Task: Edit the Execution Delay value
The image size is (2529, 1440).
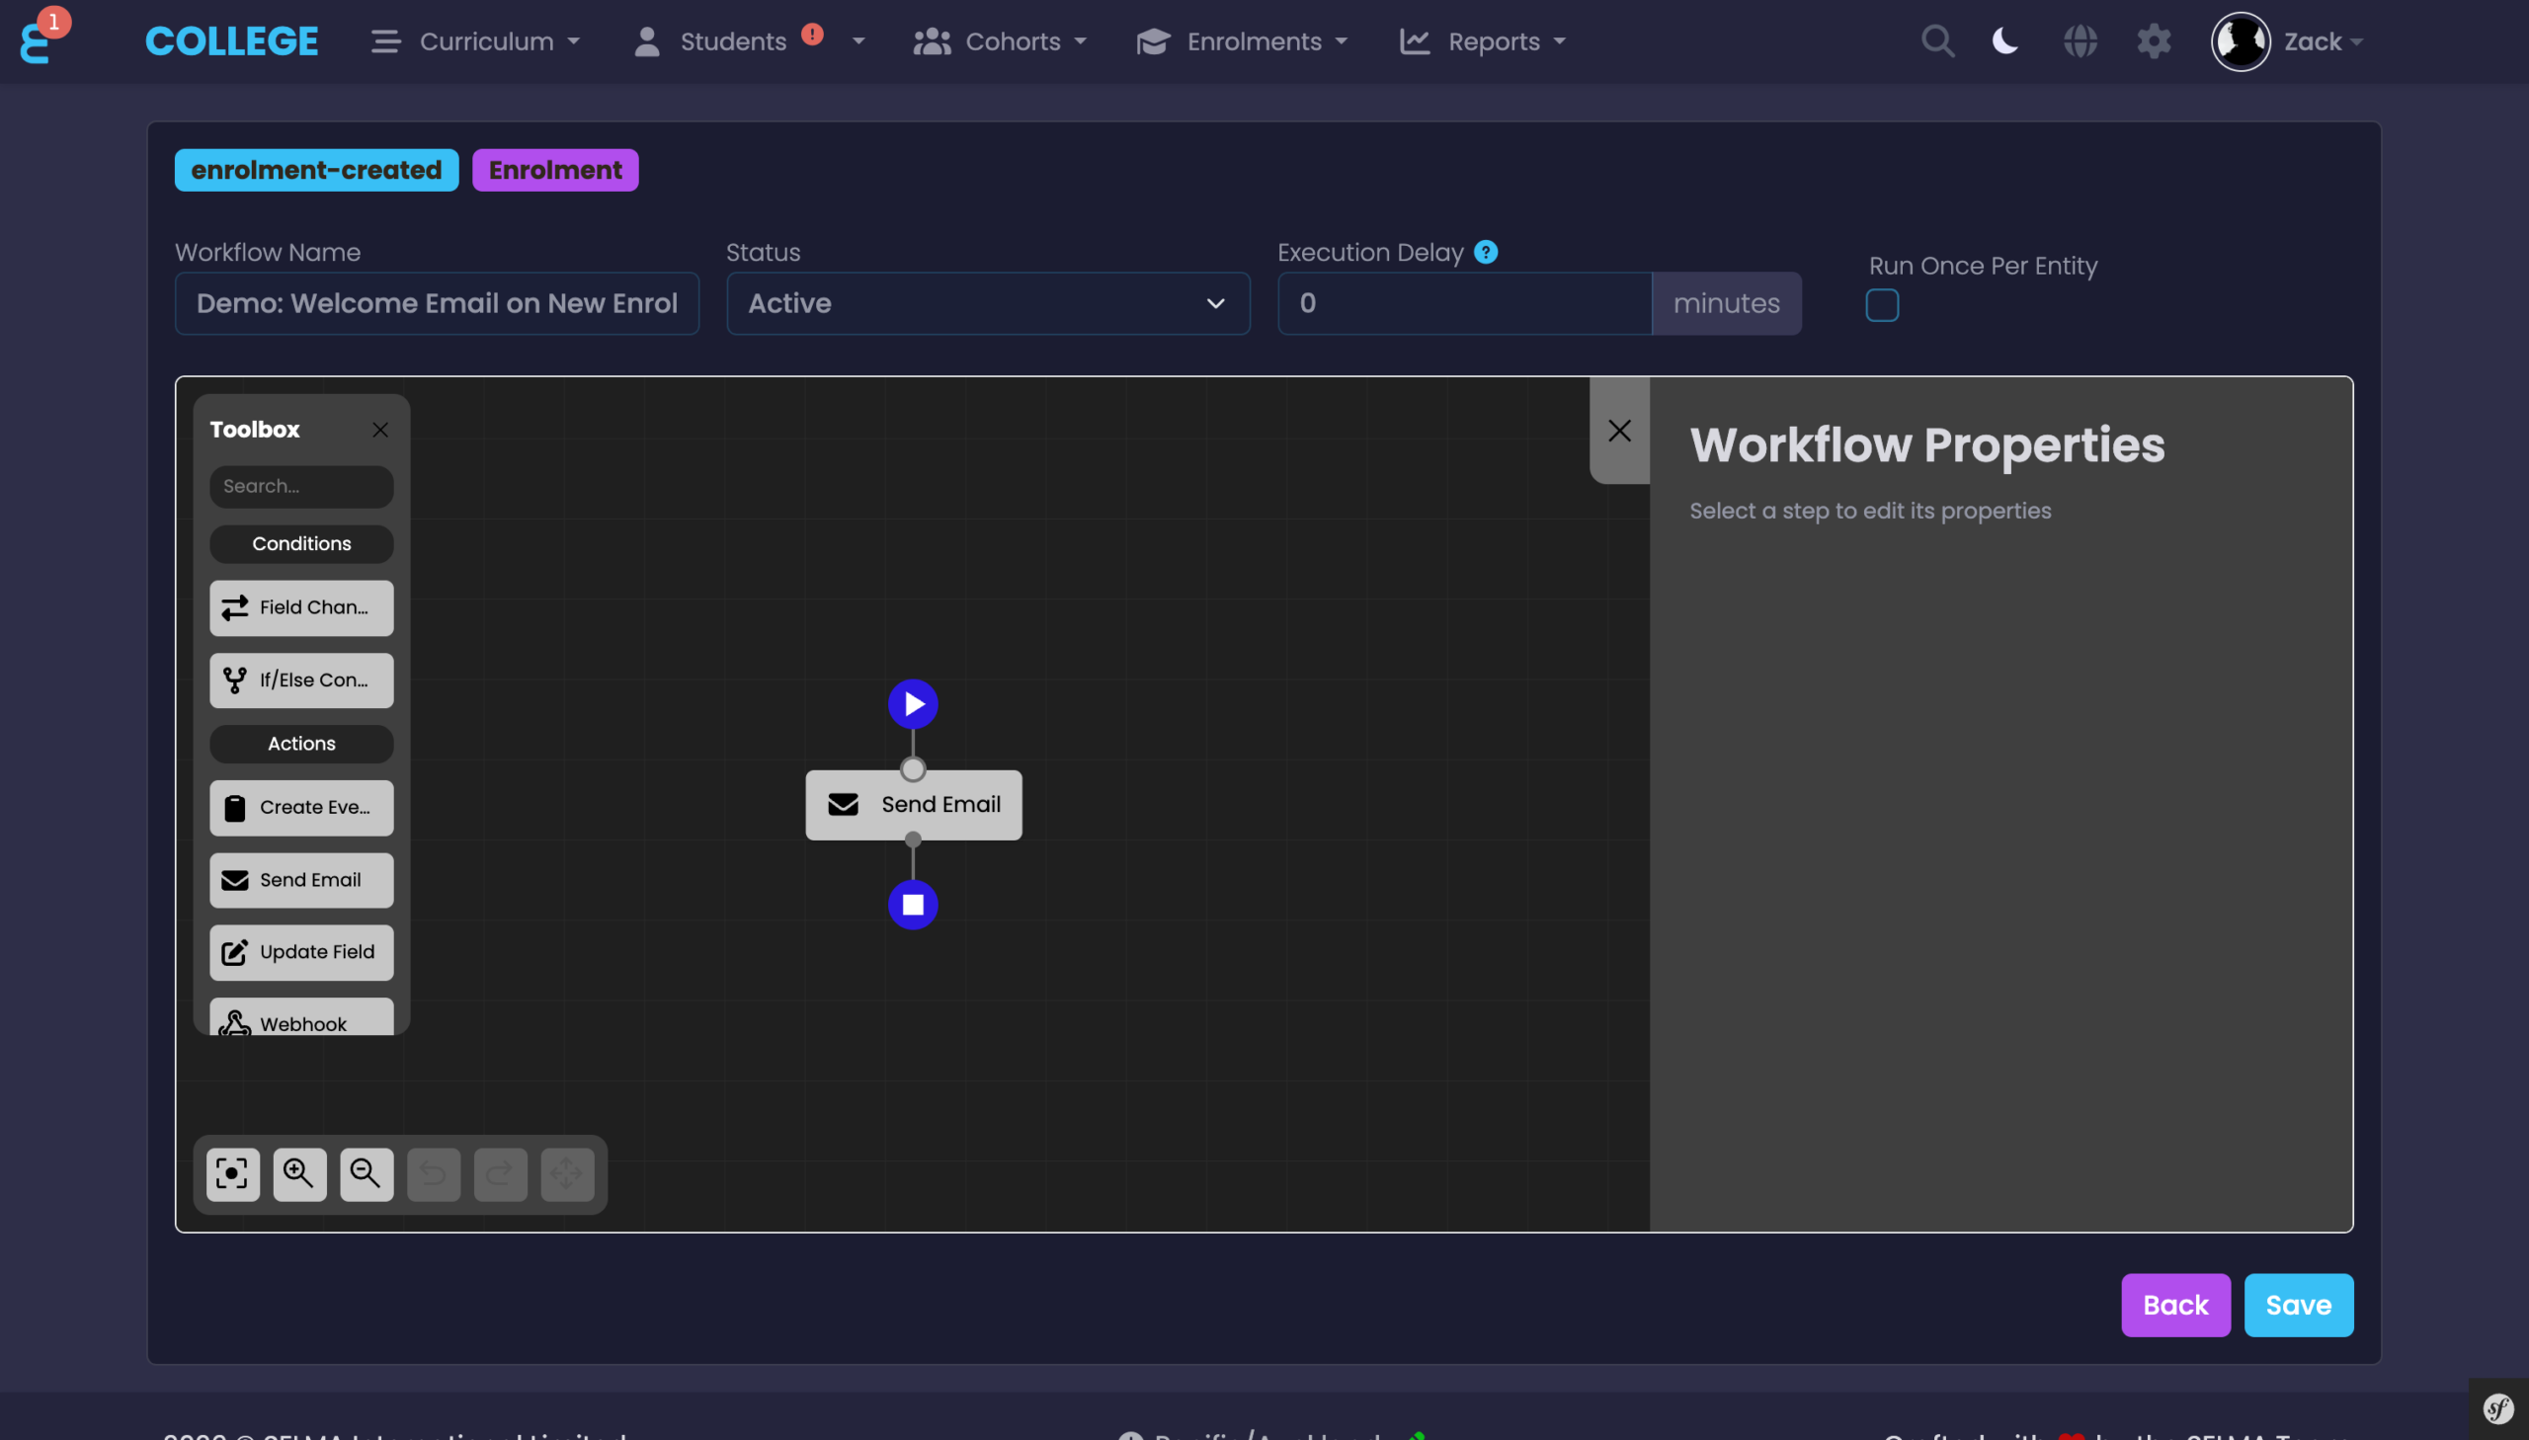Action: click(x=1462, y=303)
